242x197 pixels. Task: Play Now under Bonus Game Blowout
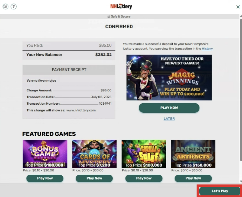[45, 178]
